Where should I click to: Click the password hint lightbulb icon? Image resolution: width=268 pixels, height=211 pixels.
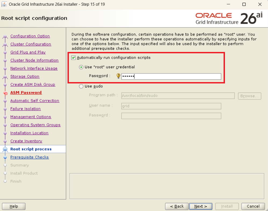click(118, 76)
